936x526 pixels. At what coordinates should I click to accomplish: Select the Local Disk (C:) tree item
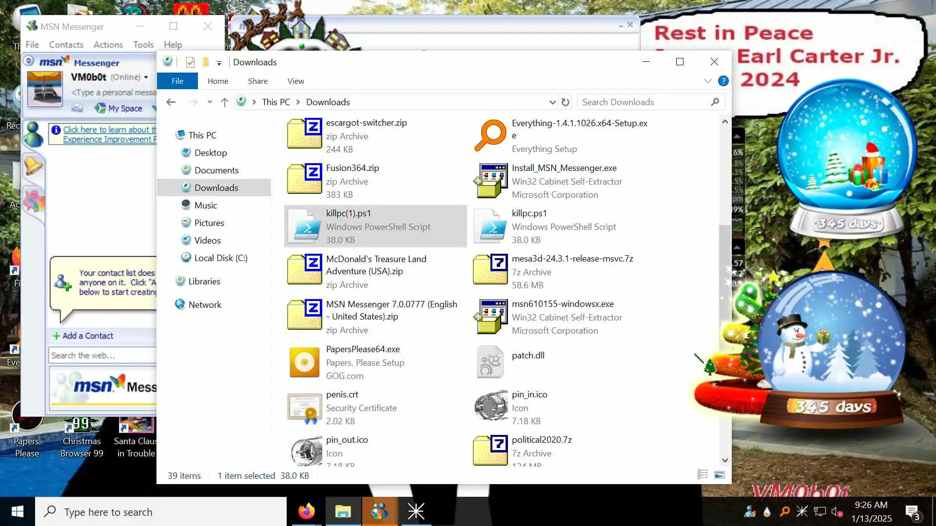(x=220, y=258)
